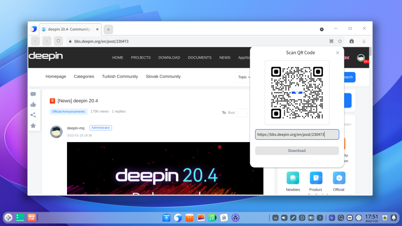The image size is (402, 226).
Task: Open the trash icon in the dock
Action: click(x=385, y=218)
